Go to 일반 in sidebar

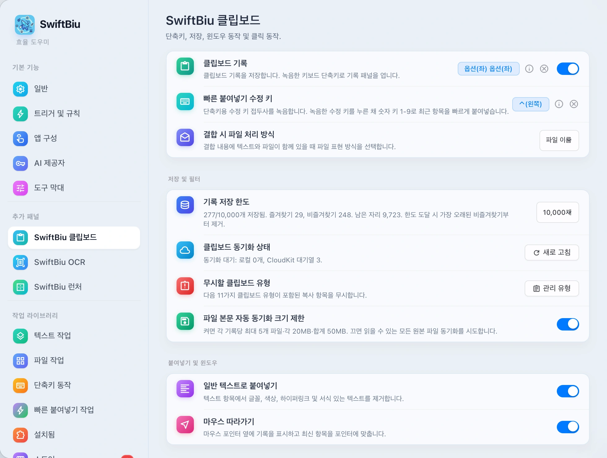[74, 89]
